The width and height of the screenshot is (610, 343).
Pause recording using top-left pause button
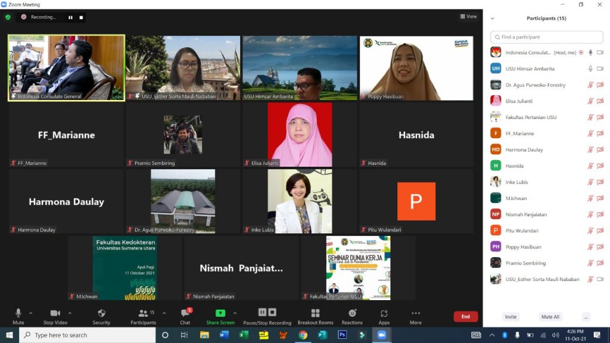tap(70, 17)
